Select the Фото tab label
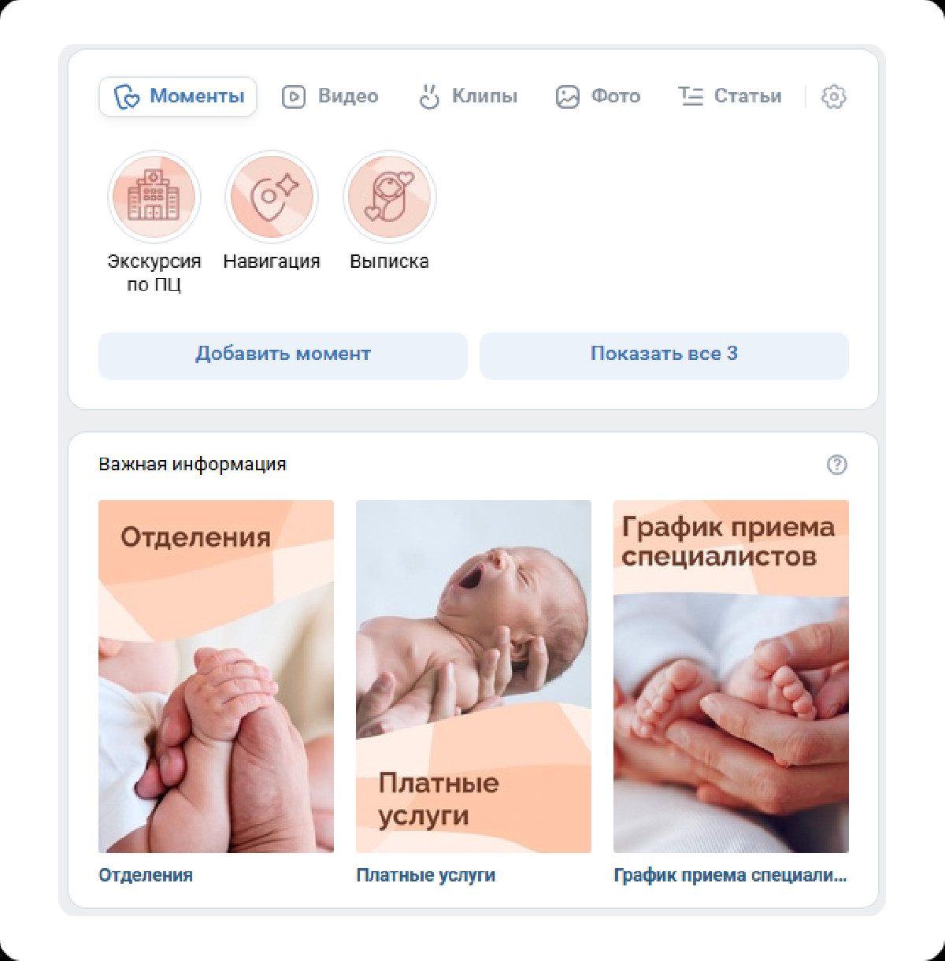945x961 pixels. [616, 96]
